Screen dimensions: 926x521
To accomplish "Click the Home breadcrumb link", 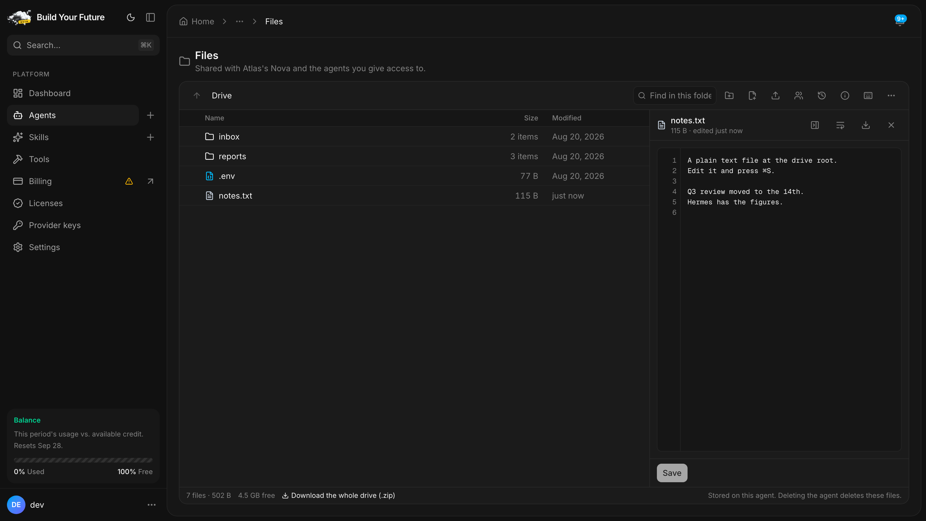I will [x=197, y=22].
